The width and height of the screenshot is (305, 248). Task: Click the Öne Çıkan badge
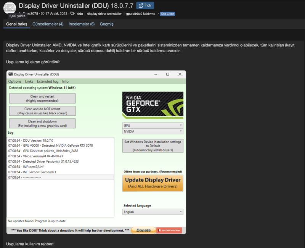[167, 14]
